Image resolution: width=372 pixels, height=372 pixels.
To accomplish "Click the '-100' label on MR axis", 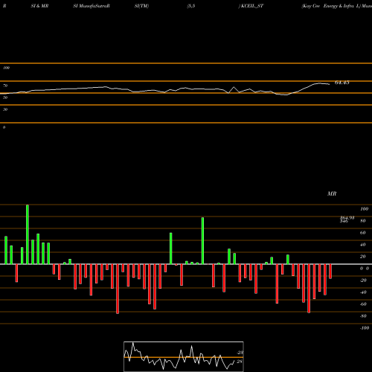I will click(365, 328).
